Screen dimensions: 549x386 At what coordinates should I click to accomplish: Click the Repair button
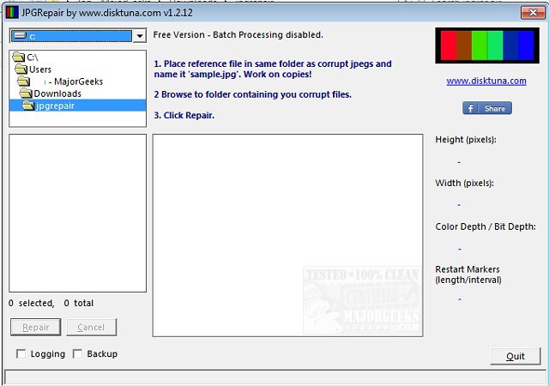coord(36,327)
